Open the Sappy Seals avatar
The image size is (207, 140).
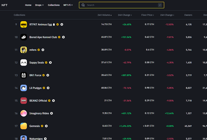pyautogui.click(x=24, y=62)
